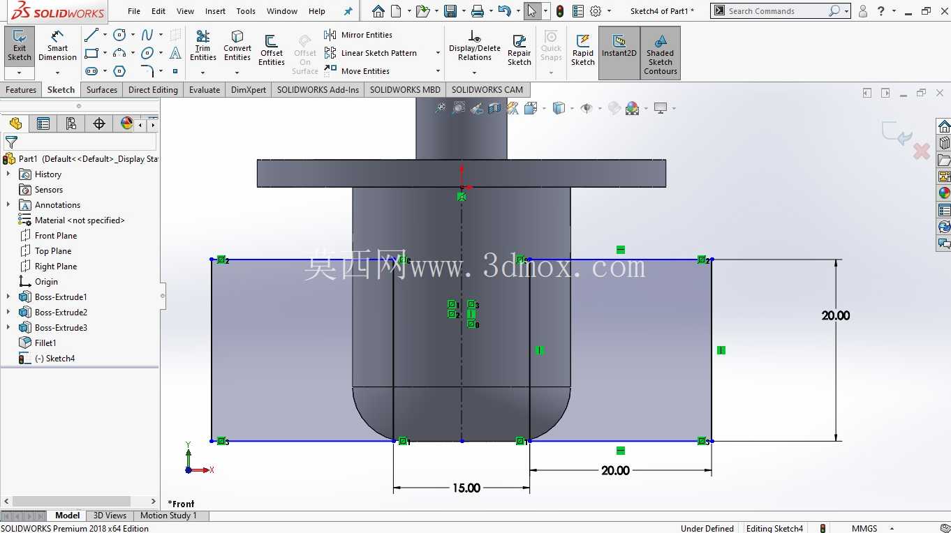Switch to the SOLIDWORKS CAM tab
This screenshot has width=951, height=533.
(x=487, y=90)
